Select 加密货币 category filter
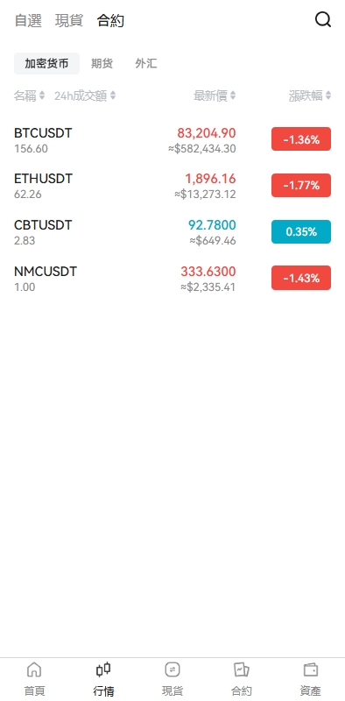 tap(47, 63)
